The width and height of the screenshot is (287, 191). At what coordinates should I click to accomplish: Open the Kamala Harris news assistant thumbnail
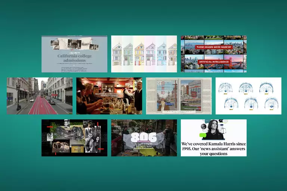click(x=213, y=138)
